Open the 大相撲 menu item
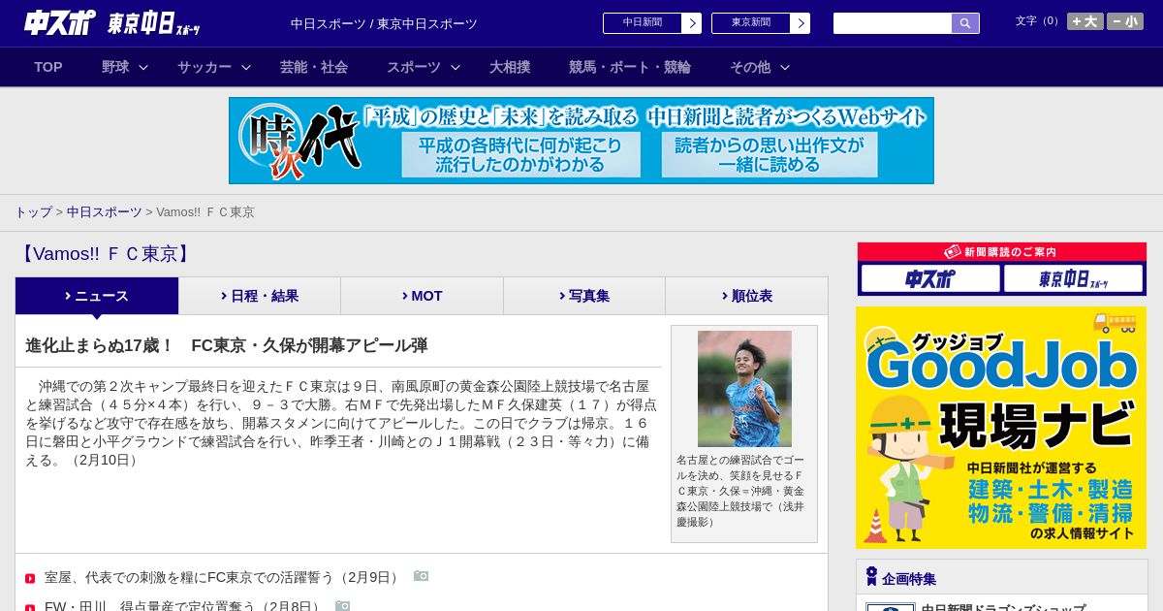This screenshot has width=1163, height=611. 510,67
